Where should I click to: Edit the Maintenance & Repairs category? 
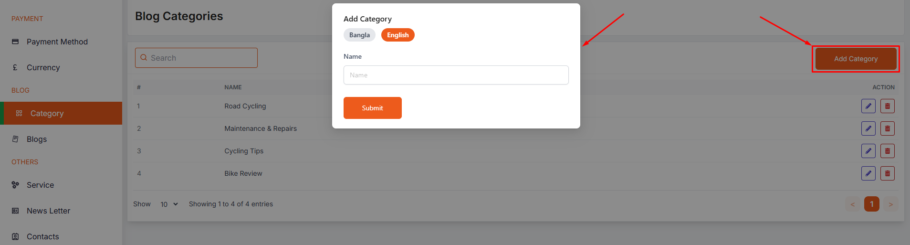[x=868, y=128]
